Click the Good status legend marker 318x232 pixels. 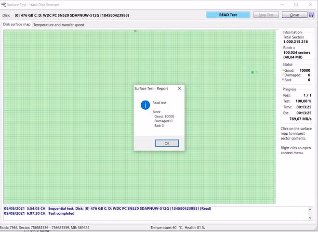point(284,70)
